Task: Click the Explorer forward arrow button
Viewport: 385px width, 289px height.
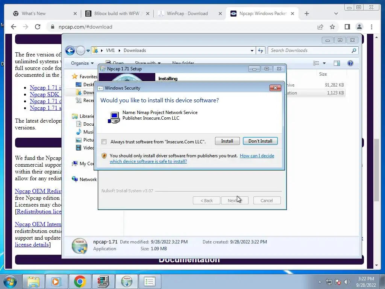Action: (x=80, y=51)
